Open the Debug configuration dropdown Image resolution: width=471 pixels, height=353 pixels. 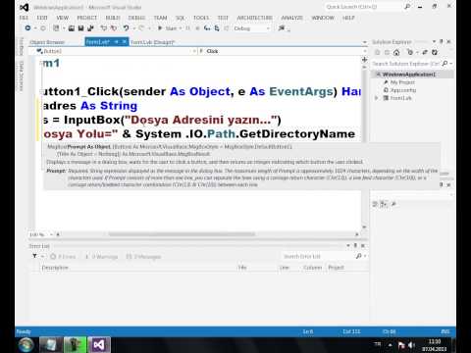[x=251, y=28]
